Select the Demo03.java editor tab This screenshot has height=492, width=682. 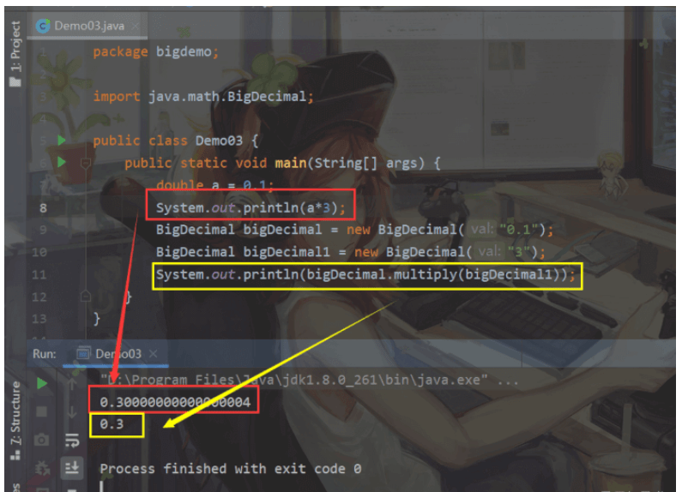(x=88, y=26)
